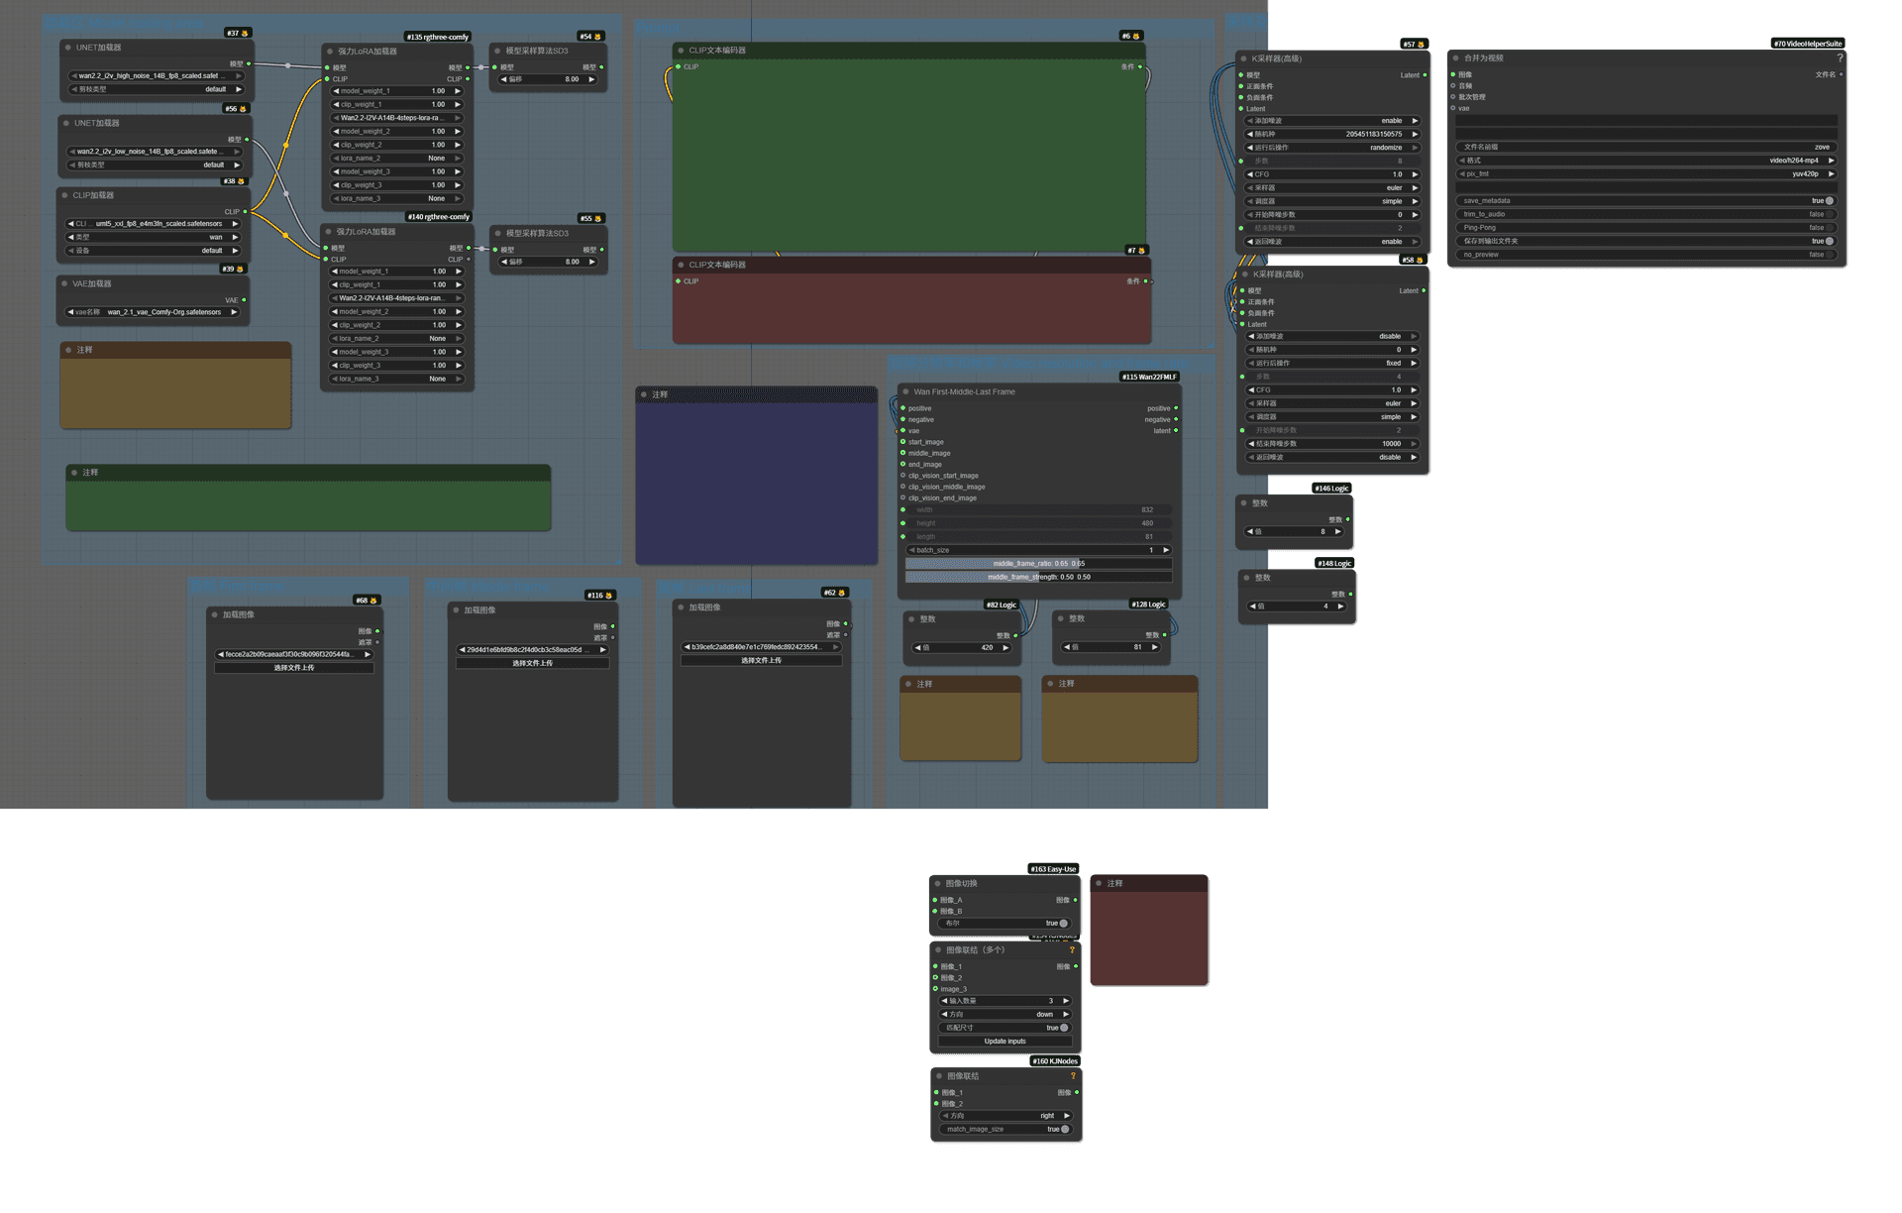Click the #128 Logic badge

pyautogui.click(x=1149, y=604)
